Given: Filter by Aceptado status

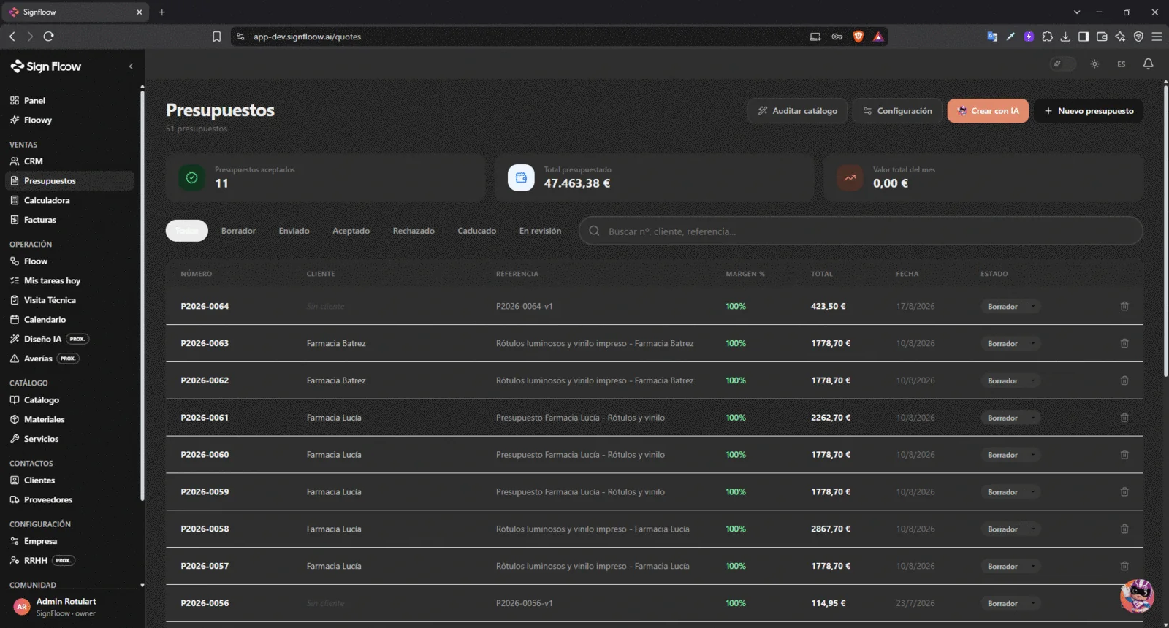Looking at the screenshot, I should tap(351, 231).
